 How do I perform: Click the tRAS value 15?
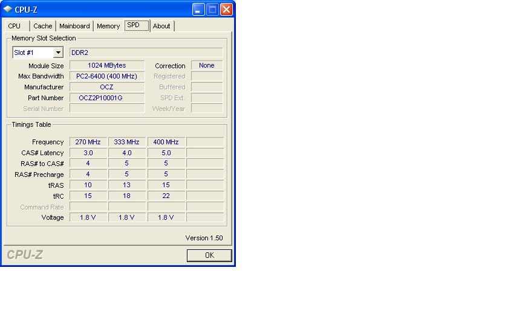pyautogui.click(x=166, y=185)
